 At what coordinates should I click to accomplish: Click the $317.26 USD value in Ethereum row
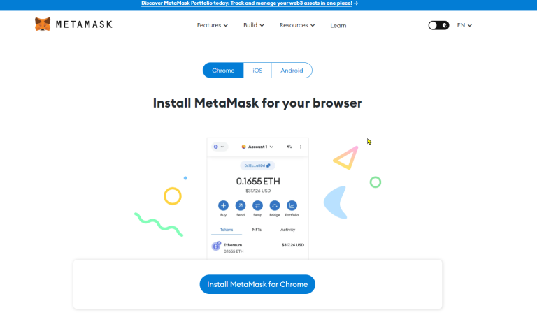(x=293, y=245)
